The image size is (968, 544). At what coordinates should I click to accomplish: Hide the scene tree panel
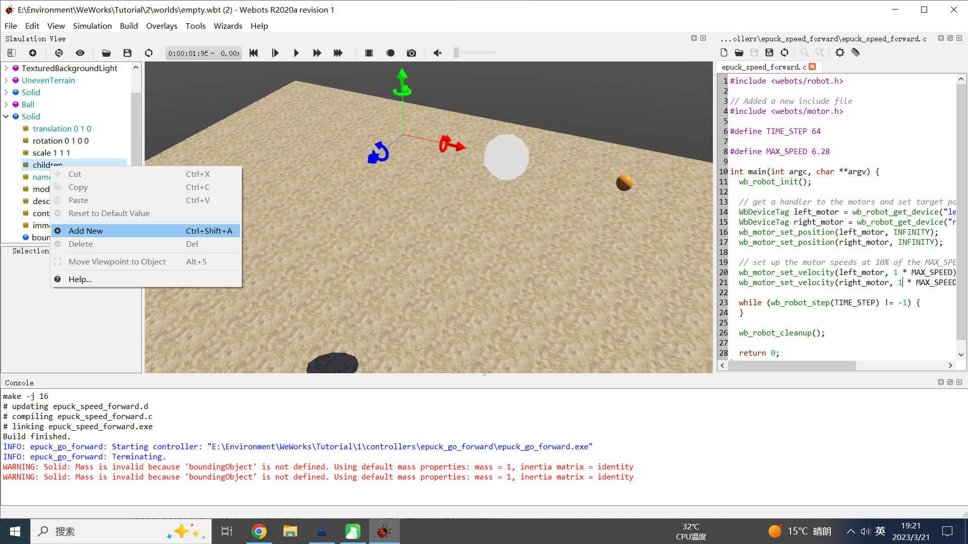pyautogui.click(x=12, y=53)
